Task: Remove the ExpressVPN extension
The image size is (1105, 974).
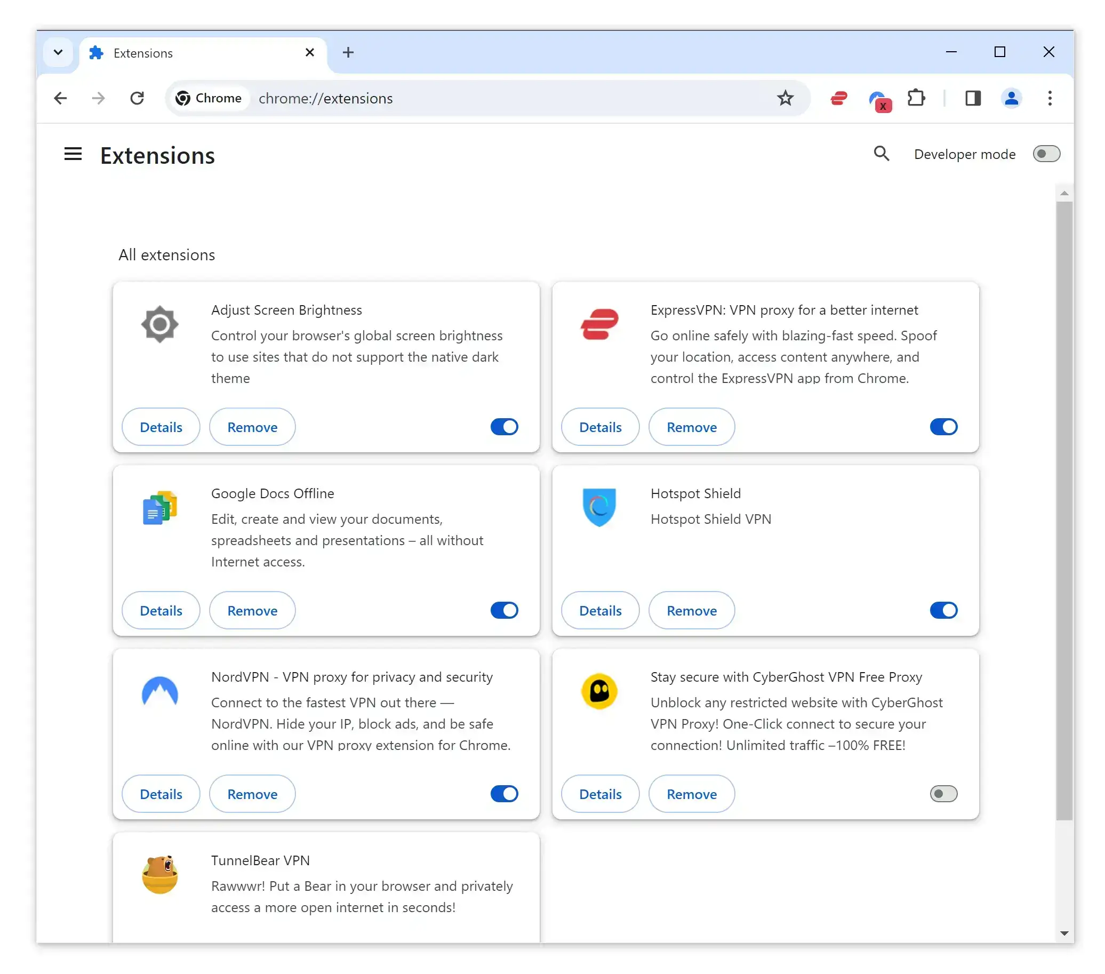Action: [x=692, y=427]
